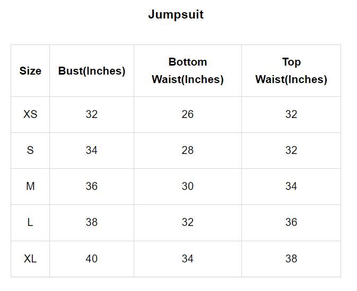Click the Top Waist(Inches) header cell
The height and width of the screenshot is (291, 357).
pos(291,71)
